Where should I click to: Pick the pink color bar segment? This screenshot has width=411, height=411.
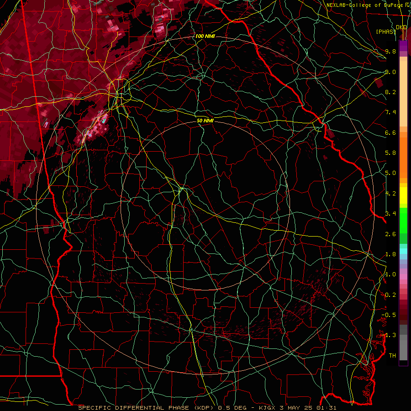click(x=403, y=277)
